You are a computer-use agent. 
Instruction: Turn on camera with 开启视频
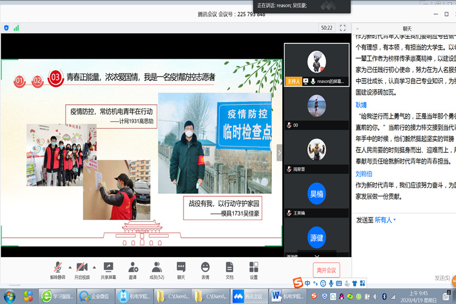[x=82, y=270]
